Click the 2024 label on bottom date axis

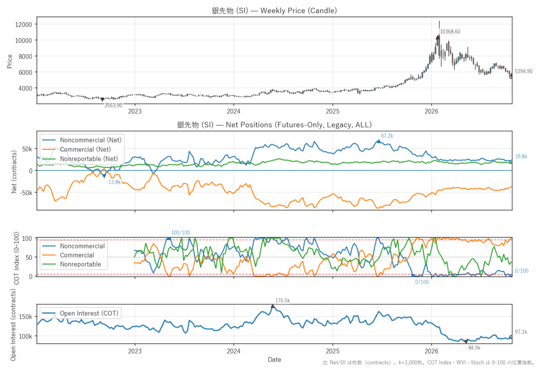(x=234, y=351)
